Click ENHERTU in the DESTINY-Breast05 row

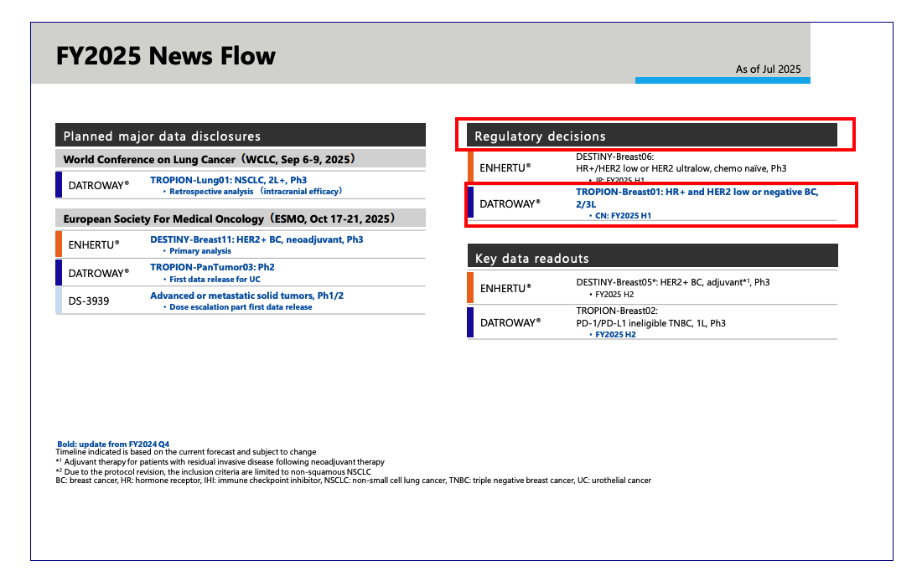pyautogui.click(x=505, y=288)
